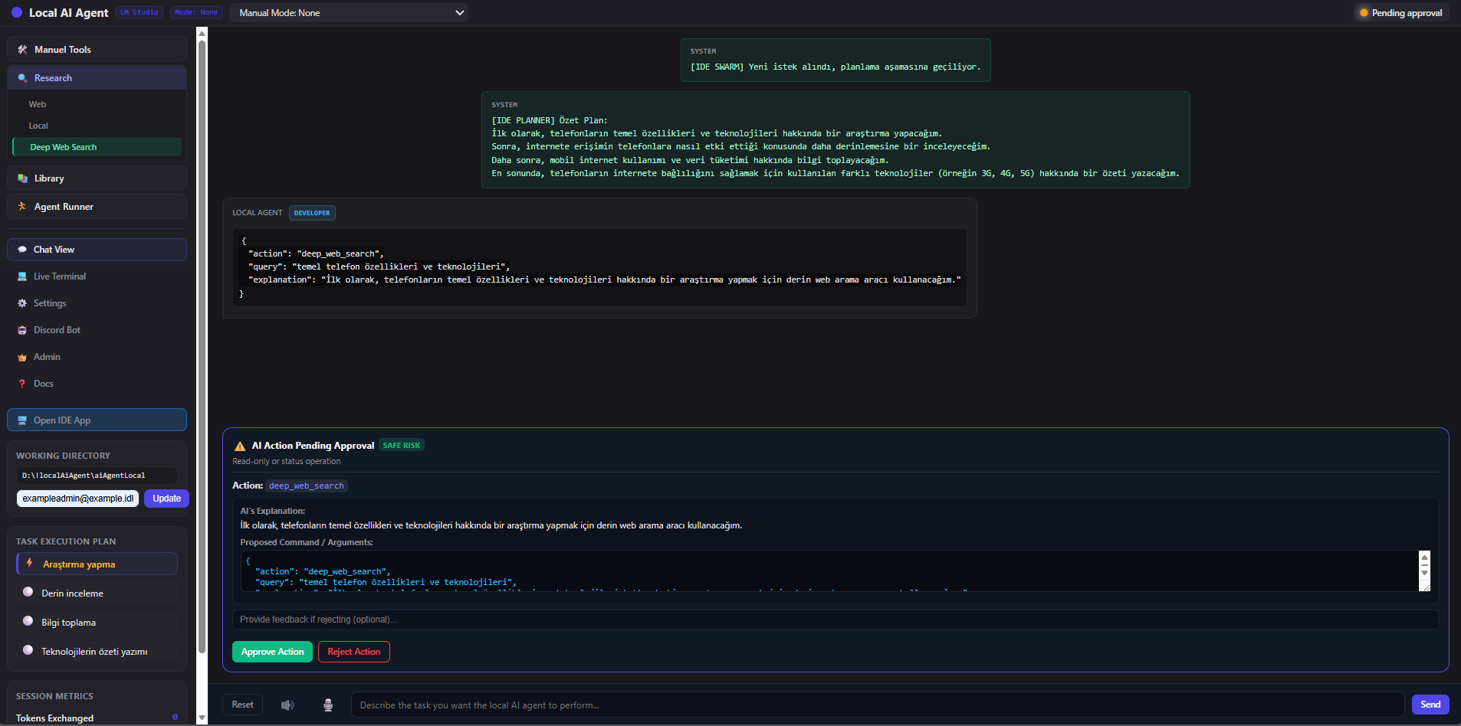Click the Approve Action button
Viewport: 1461px width, 726px height.
[272, 652]
